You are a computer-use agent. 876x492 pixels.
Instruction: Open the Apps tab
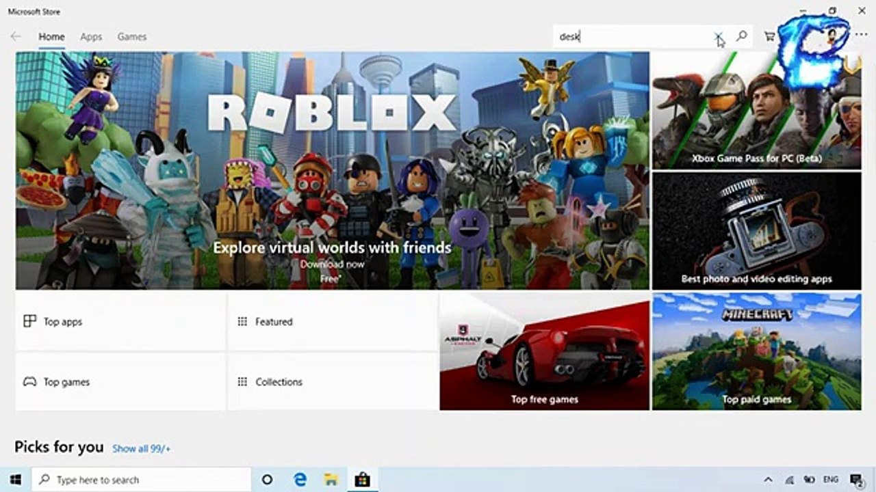click(91, 37)
